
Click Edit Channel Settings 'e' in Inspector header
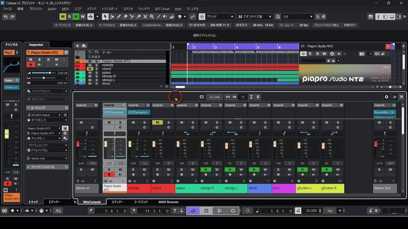66,52
